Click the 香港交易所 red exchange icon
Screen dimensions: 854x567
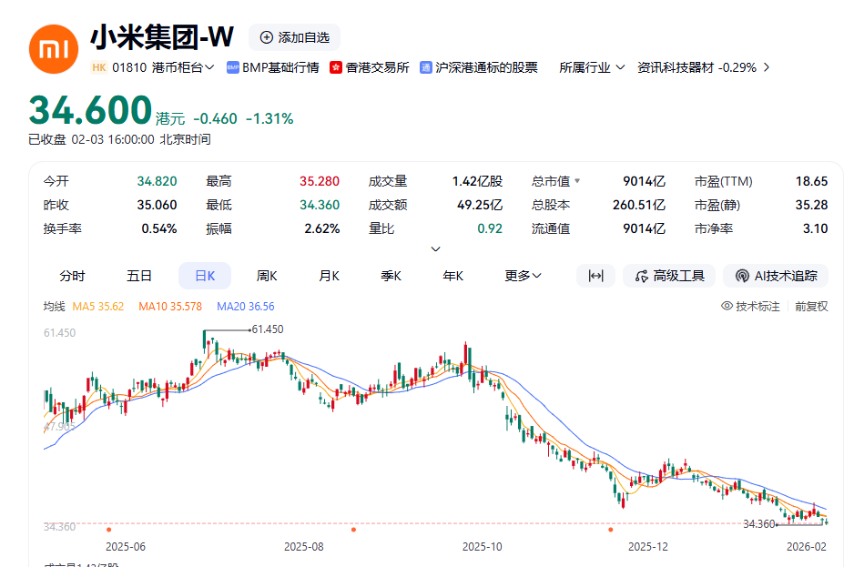point(336,67)
